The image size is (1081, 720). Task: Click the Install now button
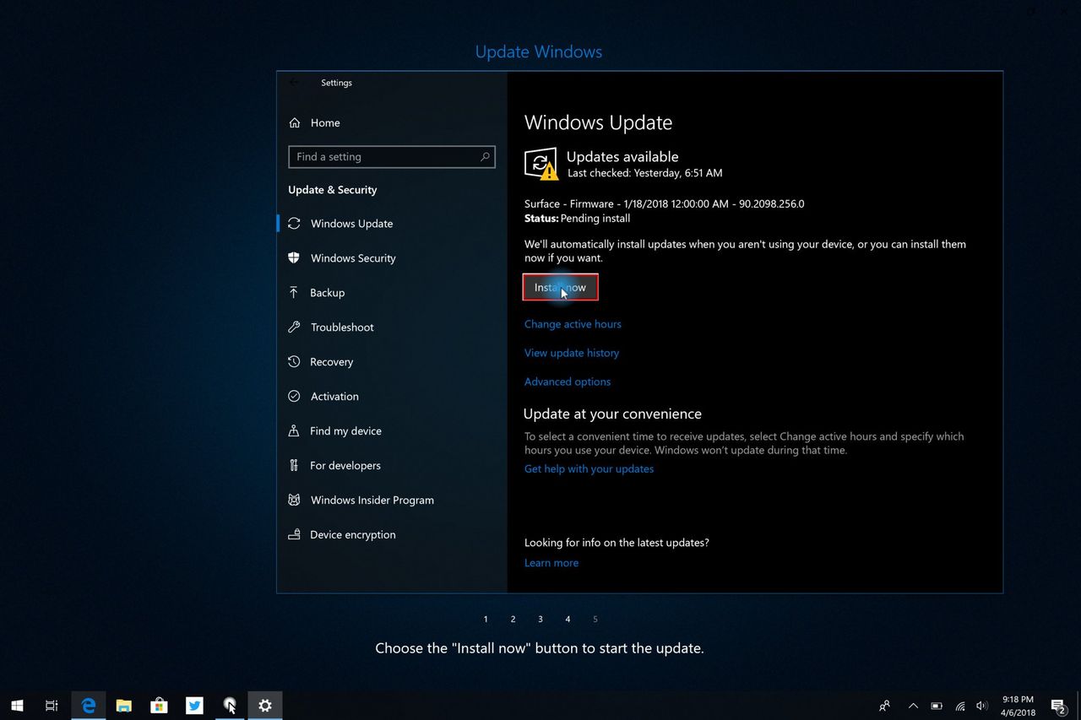tap(560, 288)
